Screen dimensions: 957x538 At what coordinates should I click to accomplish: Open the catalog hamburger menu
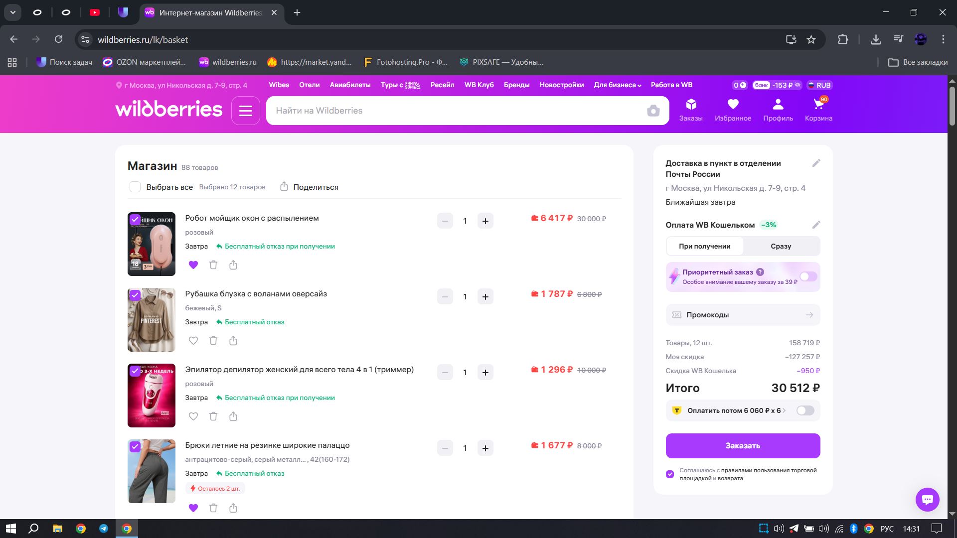(246, 111)
